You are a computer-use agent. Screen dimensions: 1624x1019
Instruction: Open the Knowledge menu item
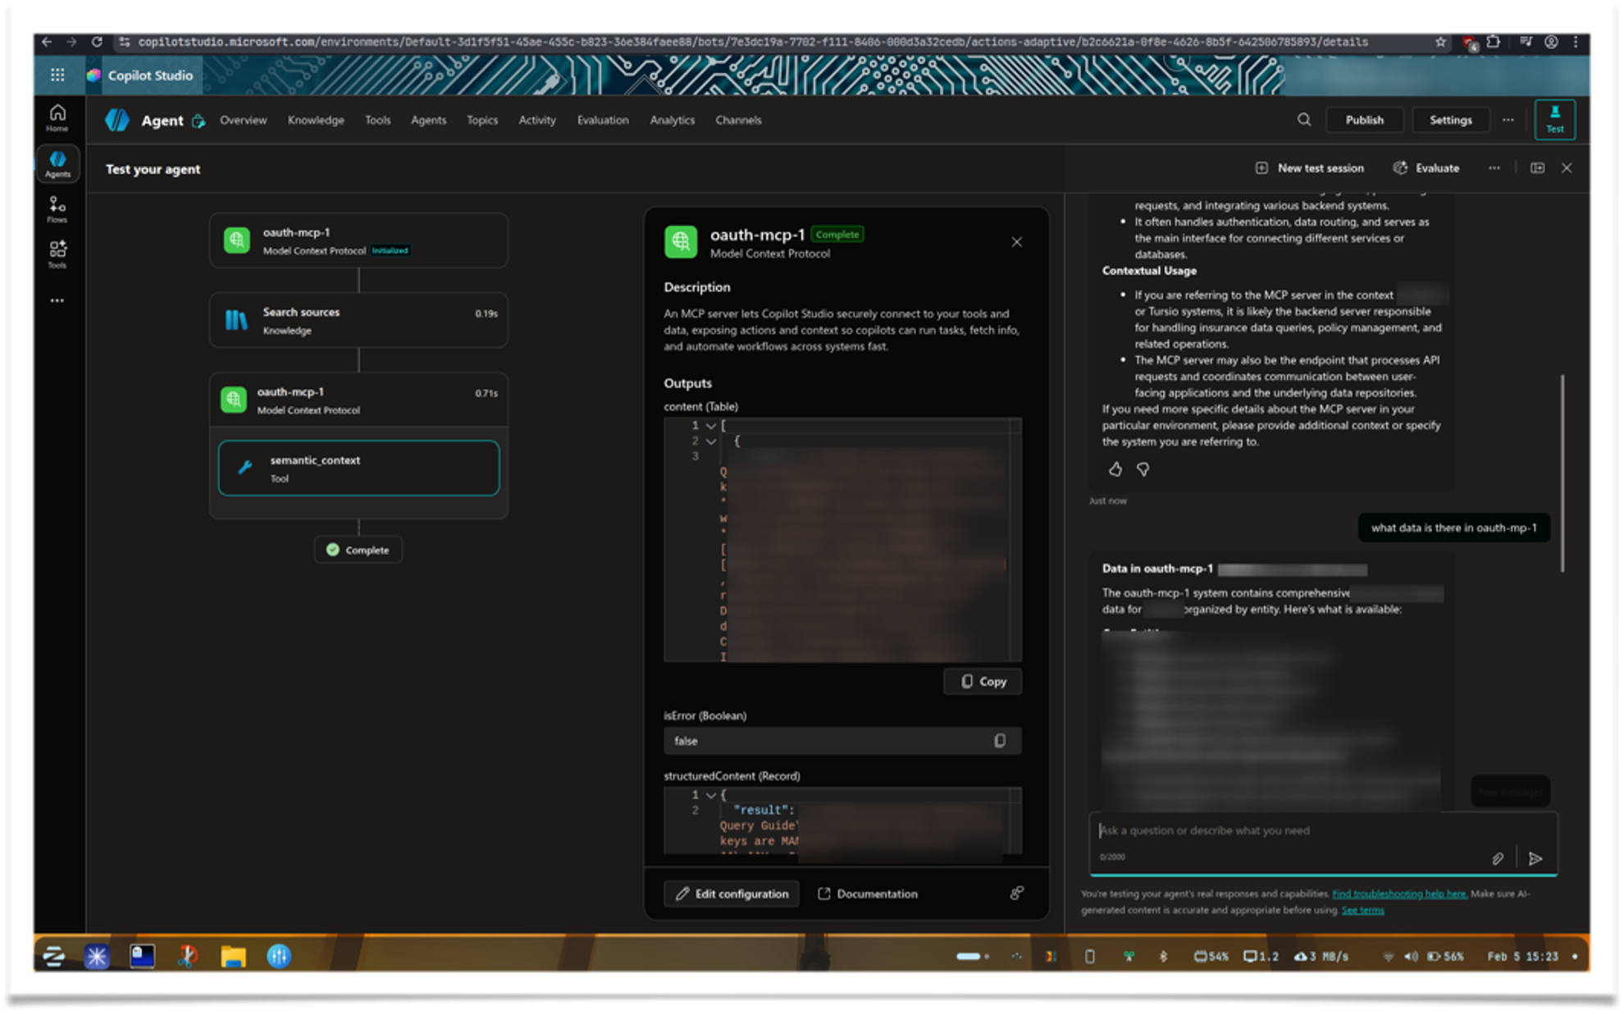click(316, 120)
